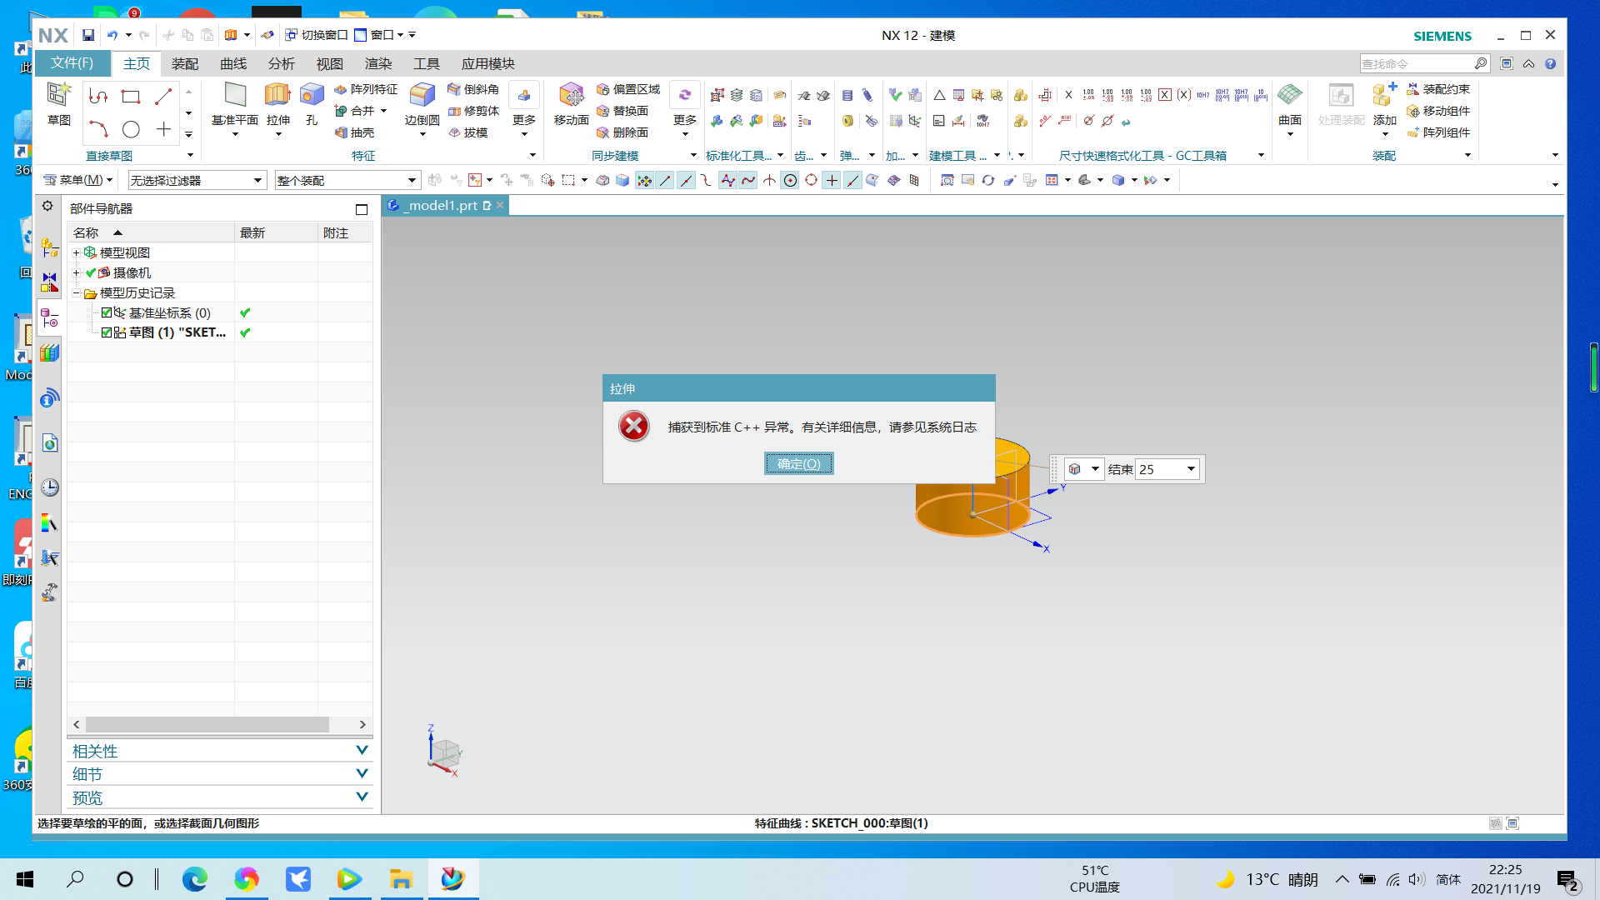This screenshot has width=1600, height=900.
Task: Select the Arc sketch tool
Action: coord(98,129)
